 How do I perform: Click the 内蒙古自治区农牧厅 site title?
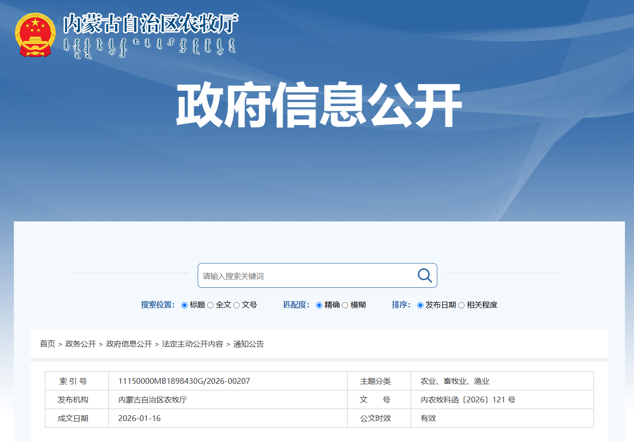150,24
